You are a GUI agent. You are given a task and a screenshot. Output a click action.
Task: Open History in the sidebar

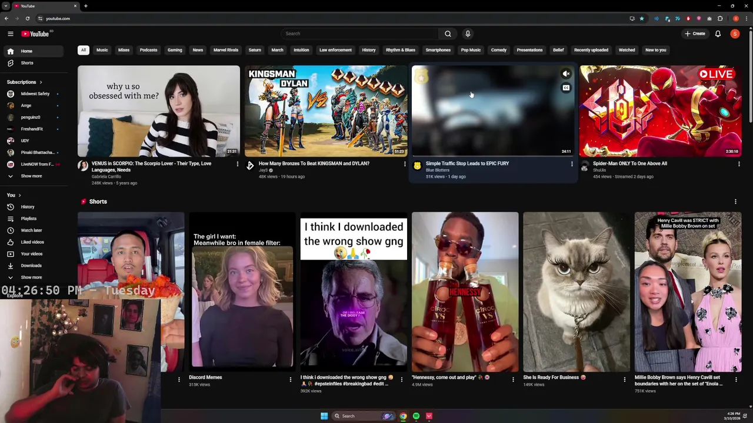pyautogui.click(x=32, y=207)
